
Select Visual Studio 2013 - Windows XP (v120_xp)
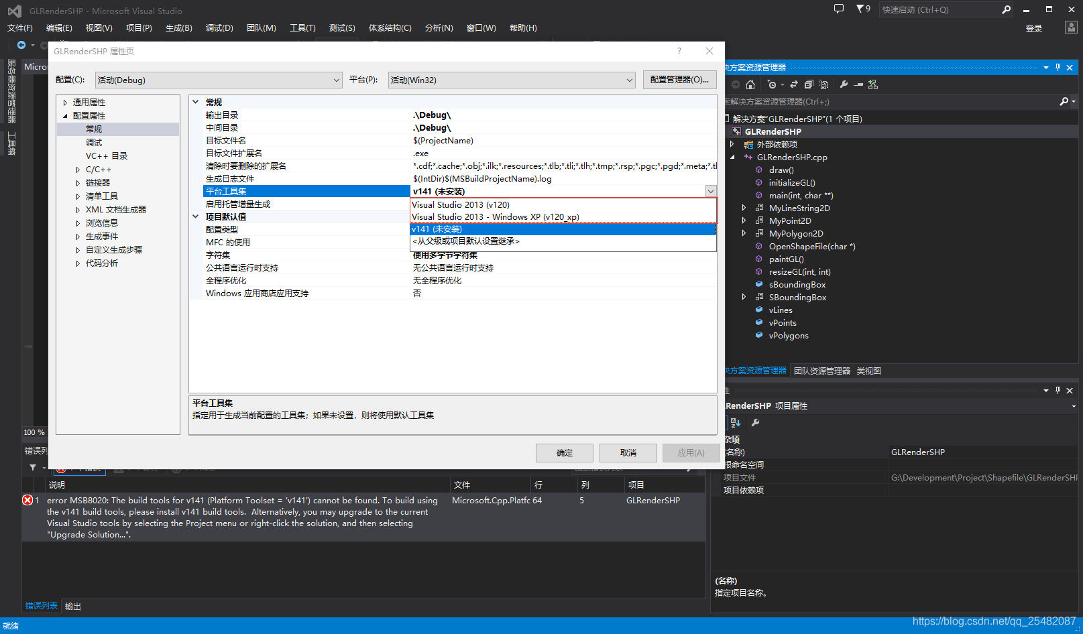click(x=563, y=217)
